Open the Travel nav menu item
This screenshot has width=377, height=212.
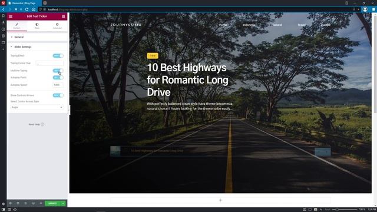click(x=301, y=25)
